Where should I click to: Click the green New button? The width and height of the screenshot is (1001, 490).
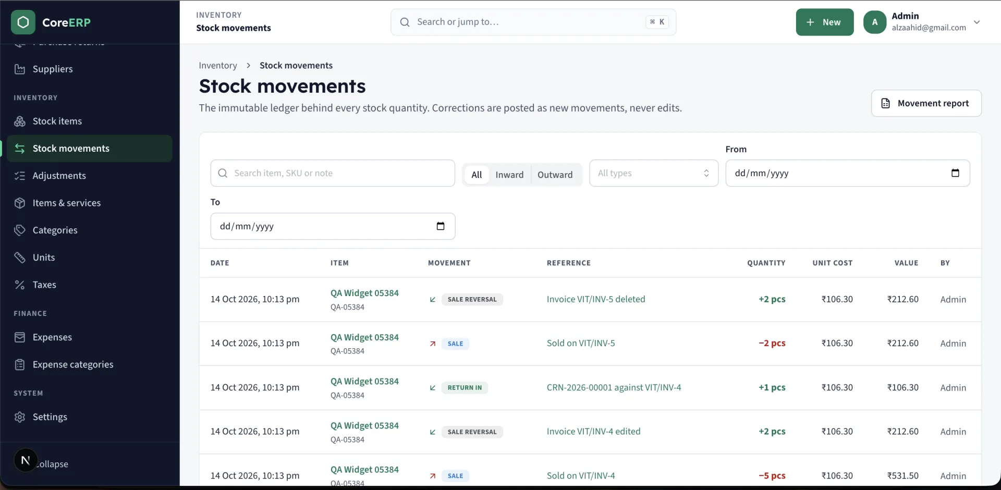tap(825, 22)
